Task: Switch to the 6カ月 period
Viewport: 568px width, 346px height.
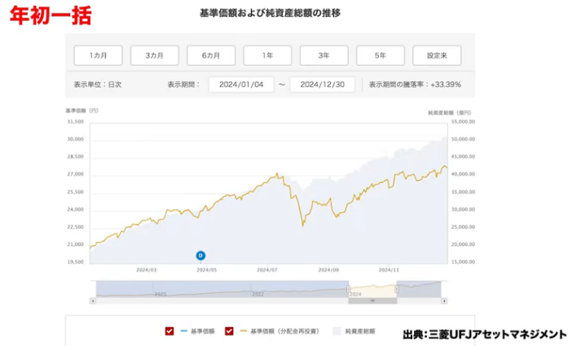Action: tap(210, 55)
